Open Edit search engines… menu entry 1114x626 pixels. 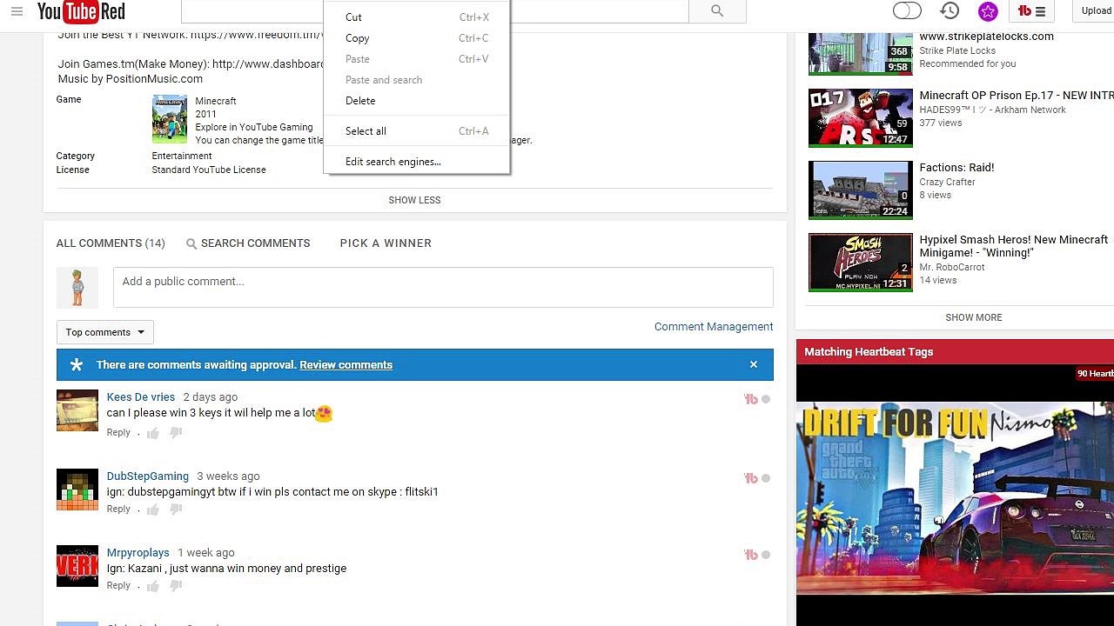point(417,162)
